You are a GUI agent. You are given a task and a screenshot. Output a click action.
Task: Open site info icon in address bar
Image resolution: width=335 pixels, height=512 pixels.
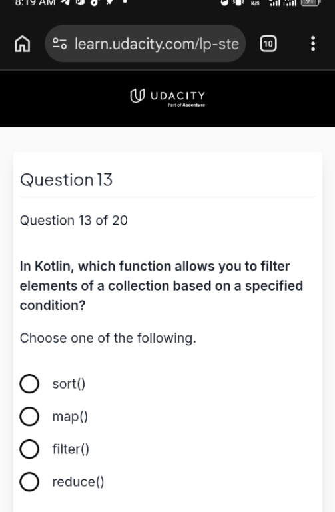(60, 43)
